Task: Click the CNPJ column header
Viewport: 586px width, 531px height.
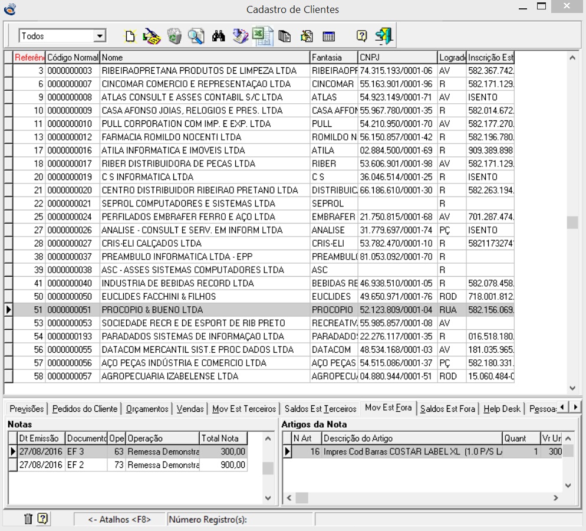Action: [397, 57]
